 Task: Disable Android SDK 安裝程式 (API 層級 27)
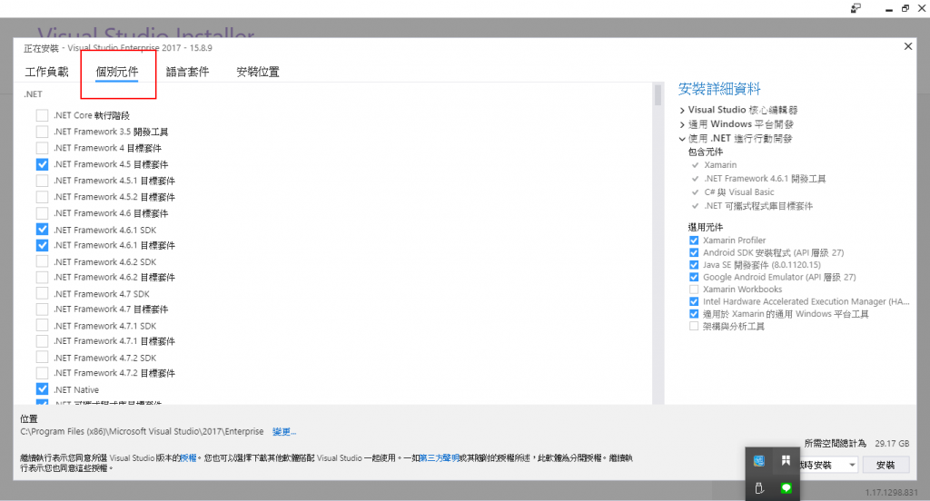(x=694, y=252)
